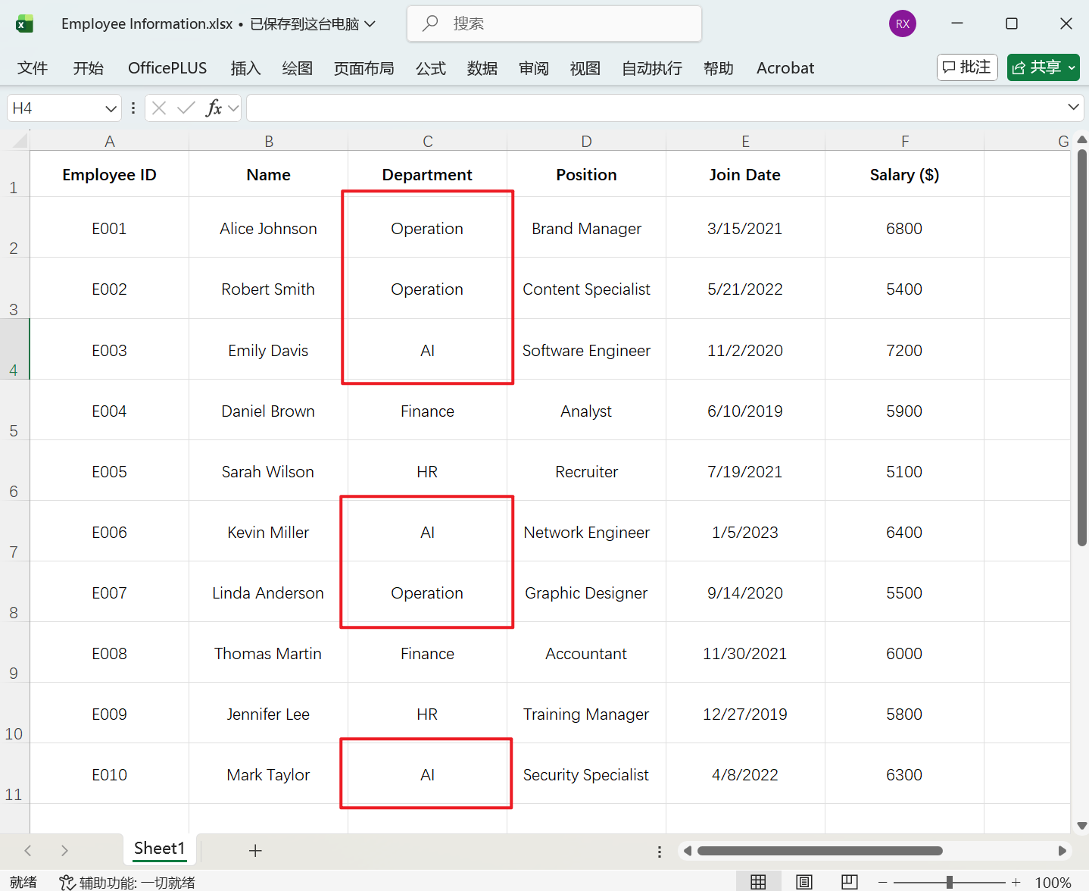Click the RX account avatar
The height and width of the screenshot is (891, 1089).
902,23
